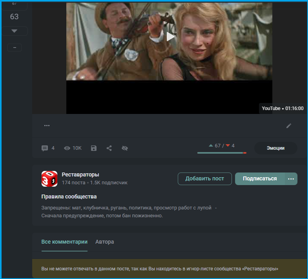Play the embedded YouTube video
The width and height of the screenshot is (308, 279).
point(170,37)
